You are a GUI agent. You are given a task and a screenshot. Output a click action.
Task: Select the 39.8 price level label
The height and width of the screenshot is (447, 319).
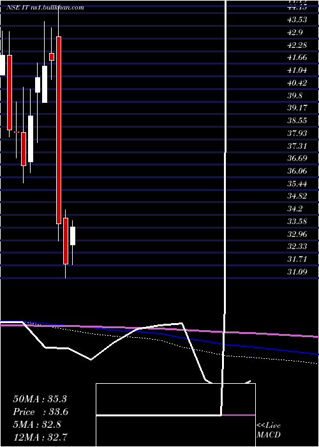coord(295,95)
